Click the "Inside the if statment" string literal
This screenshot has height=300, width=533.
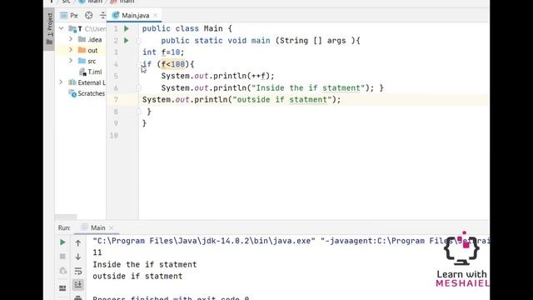coord(308,87)
